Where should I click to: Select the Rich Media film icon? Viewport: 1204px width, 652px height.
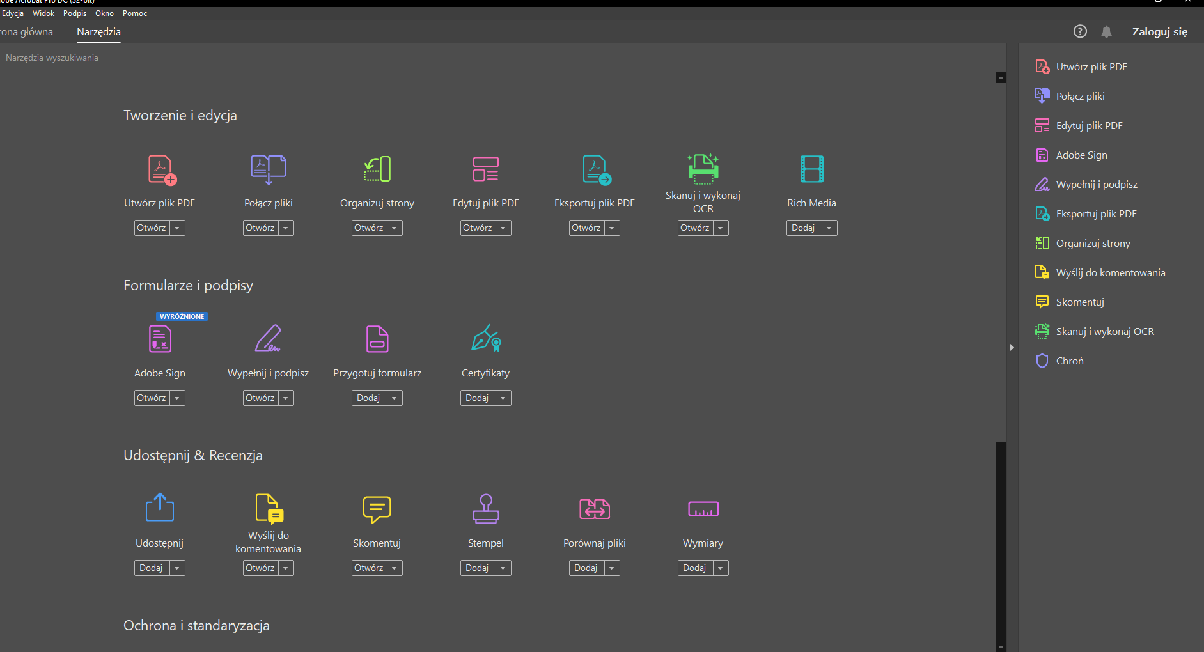click(x=812, y=169)
